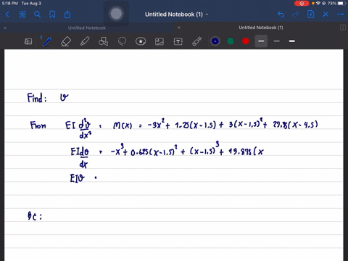Redo the last undone stroke

click(296, 14)
